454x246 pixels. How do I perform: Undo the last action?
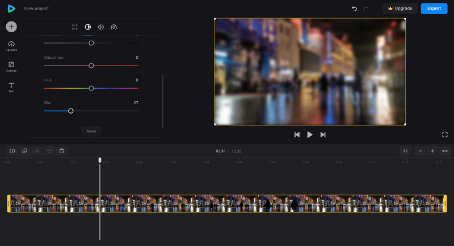tap(354, 8)
